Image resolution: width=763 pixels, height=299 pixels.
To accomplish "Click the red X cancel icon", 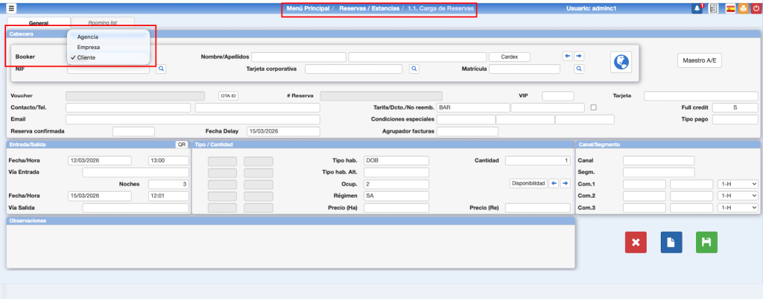I will click(x=636, y=242).
